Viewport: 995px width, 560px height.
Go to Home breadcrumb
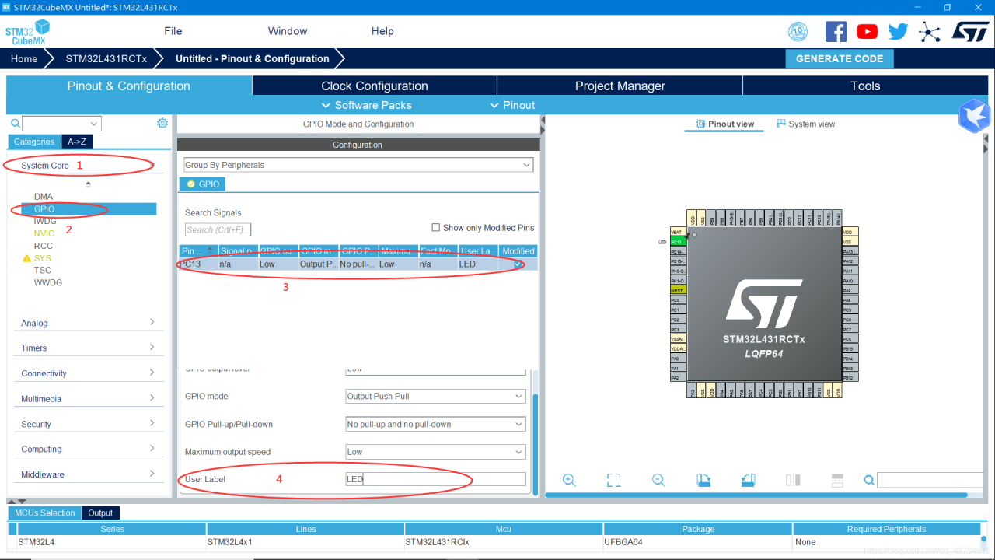click(x=24, y=59)
